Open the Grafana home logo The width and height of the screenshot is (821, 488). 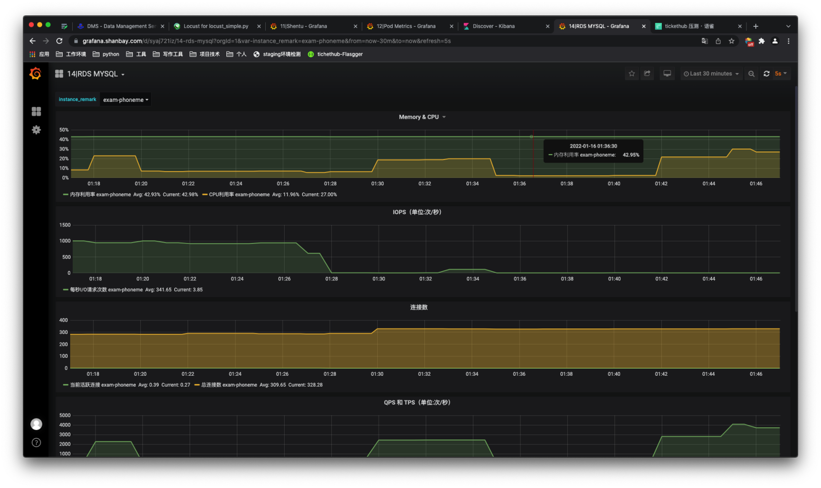(35, 74)
